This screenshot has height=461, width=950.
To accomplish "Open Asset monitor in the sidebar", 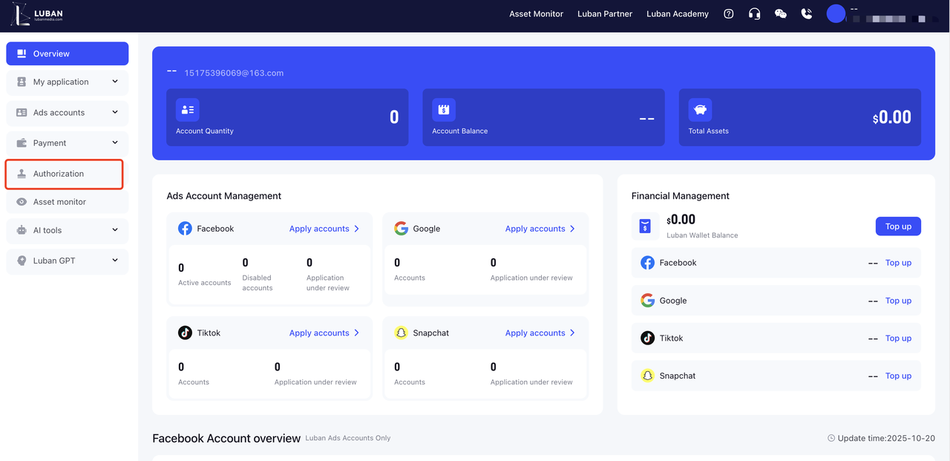I will (68, 202).
